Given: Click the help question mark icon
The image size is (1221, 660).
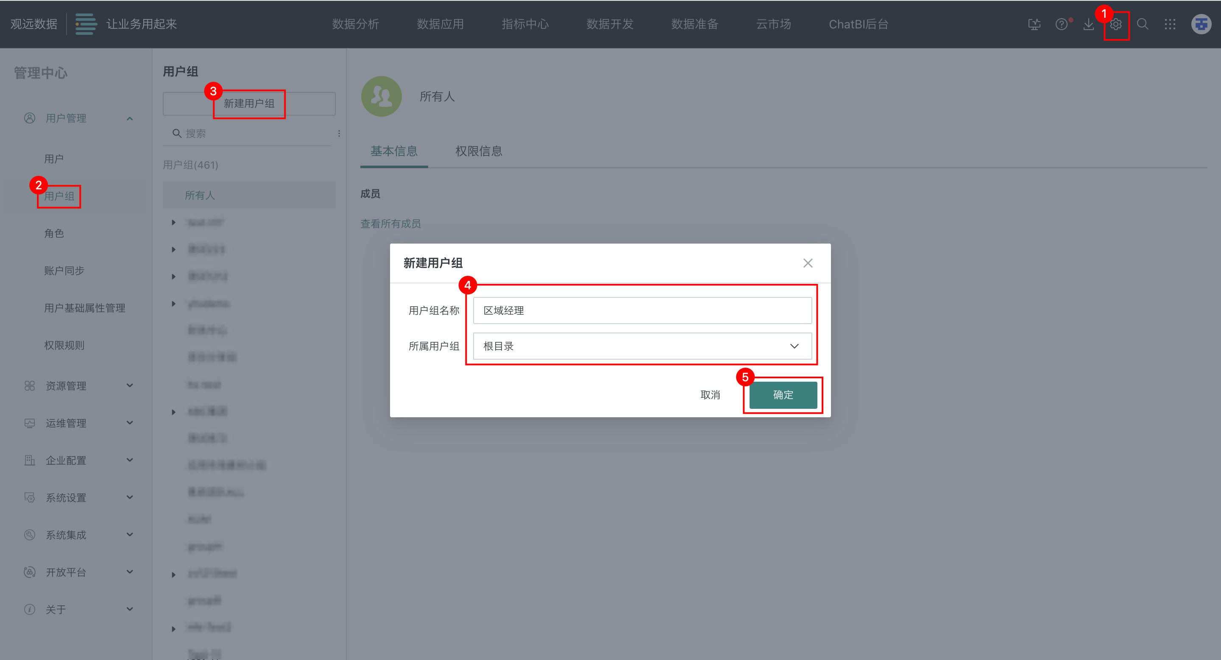Looking at the screenshot, I should pos(1061,25).
